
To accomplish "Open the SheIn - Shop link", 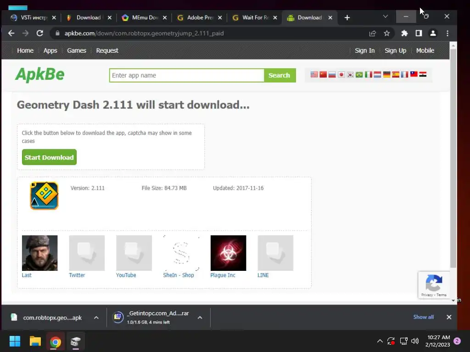I will [179, 275].
